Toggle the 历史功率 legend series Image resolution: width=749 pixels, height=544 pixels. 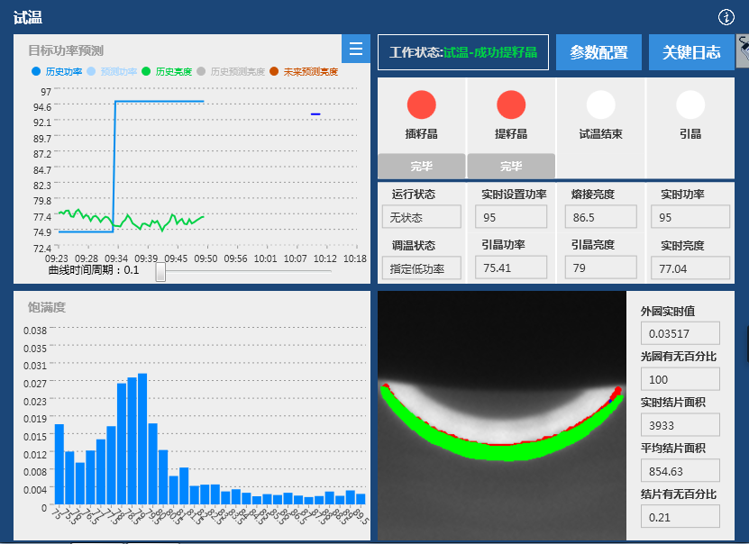pos(58,71)
